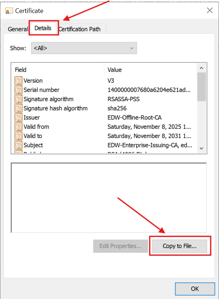The width and height of the screenshot is (219, 299).
Task: Click the serial value 1400000007680a6204e621ad...
Action: coord(149,90)
